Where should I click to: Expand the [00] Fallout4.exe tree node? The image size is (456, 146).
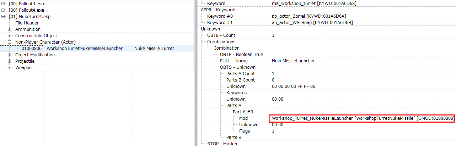pos(3,10)
